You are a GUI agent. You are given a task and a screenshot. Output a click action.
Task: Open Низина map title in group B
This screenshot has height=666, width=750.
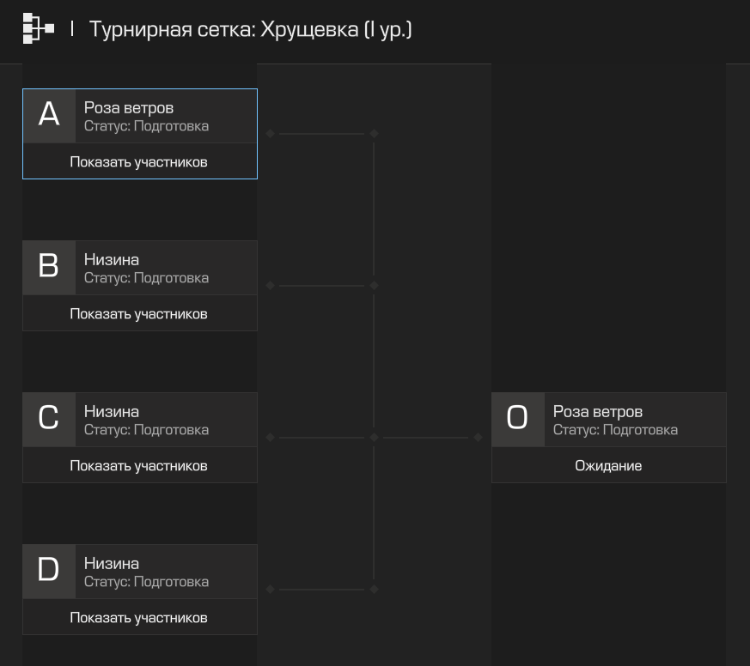point(112,260)
